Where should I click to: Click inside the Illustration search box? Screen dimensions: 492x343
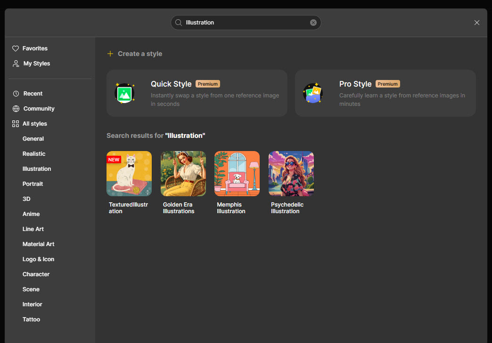coord(245,23)
